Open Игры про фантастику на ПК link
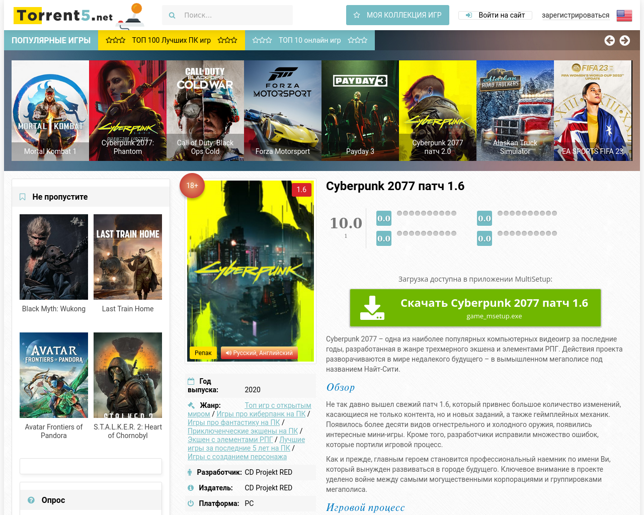 pyautogui.click(x=234, y=422)
